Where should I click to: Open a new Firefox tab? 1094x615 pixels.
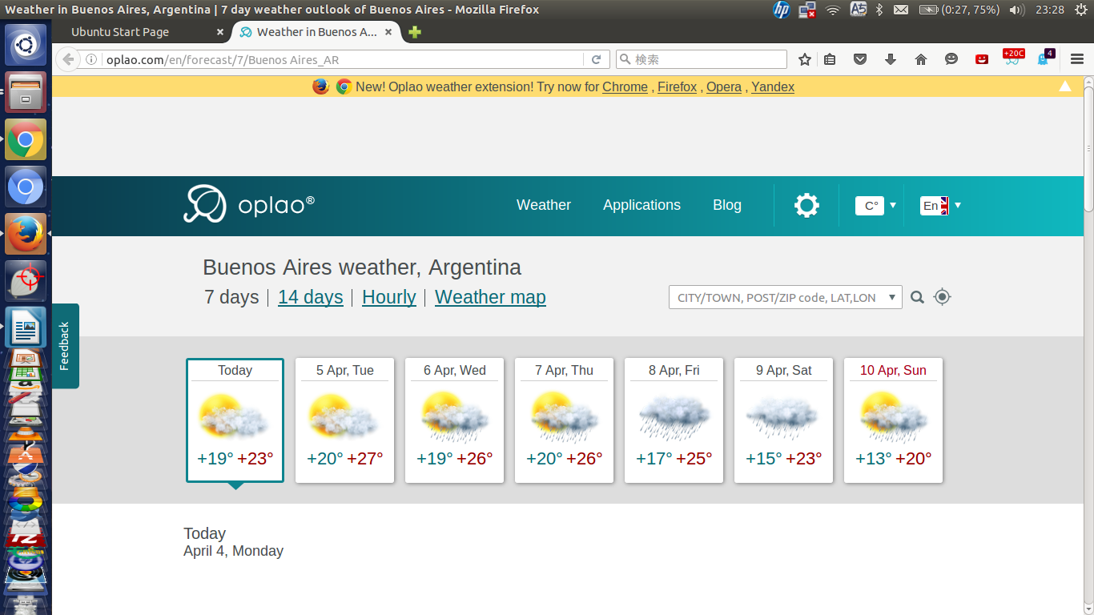(414, 32)
